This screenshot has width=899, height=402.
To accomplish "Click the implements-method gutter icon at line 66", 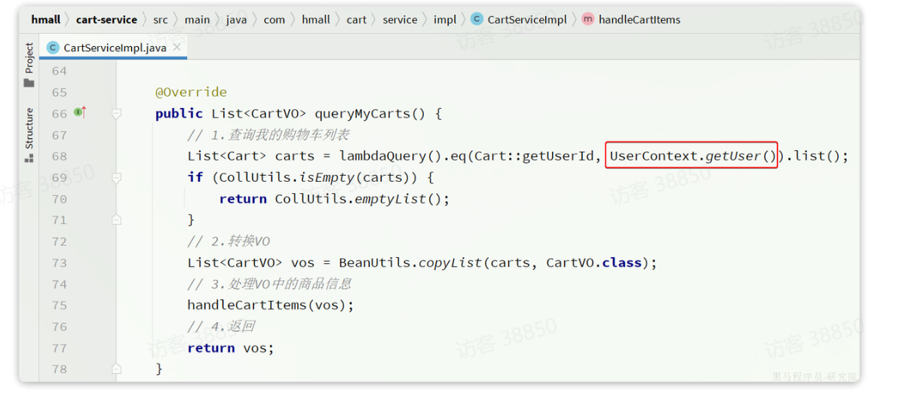I will (80, 112).
